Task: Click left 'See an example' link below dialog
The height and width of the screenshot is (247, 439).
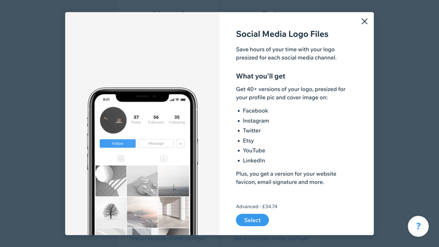Action: [168, 239]
